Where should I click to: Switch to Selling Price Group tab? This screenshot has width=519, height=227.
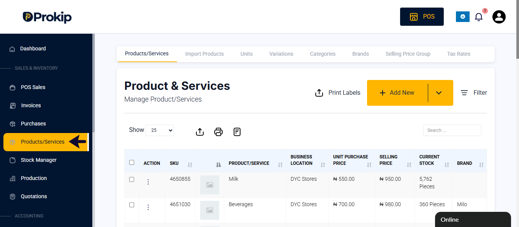[x=408, y=54]
